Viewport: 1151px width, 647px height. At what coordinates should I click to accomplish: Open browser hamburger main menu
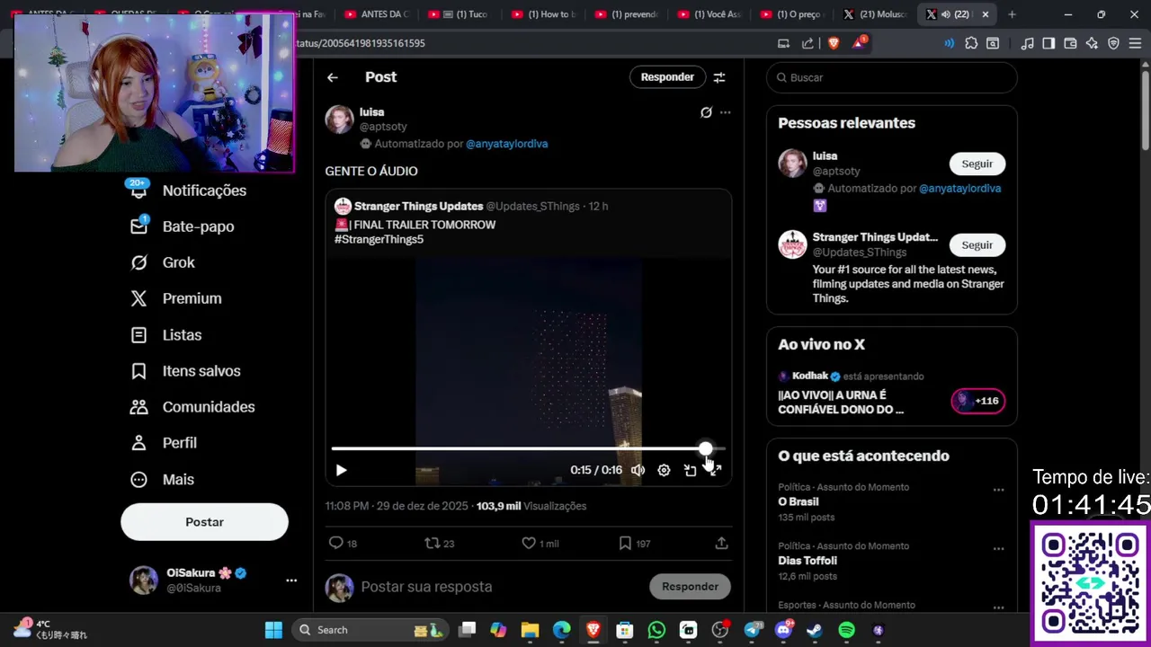point(1135,43)
